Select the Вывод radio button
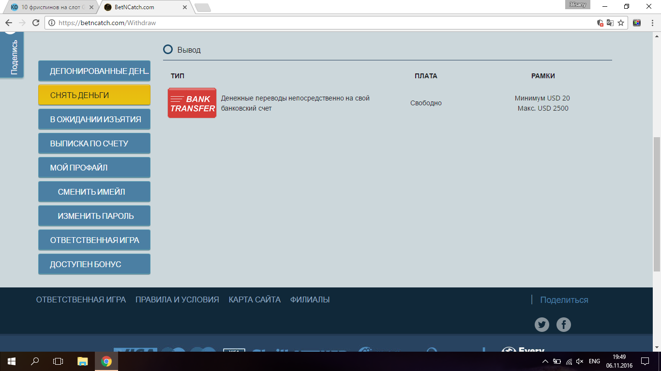Viewport: 661px width, 371px height. pyautogui.click(x=168, y=49)
